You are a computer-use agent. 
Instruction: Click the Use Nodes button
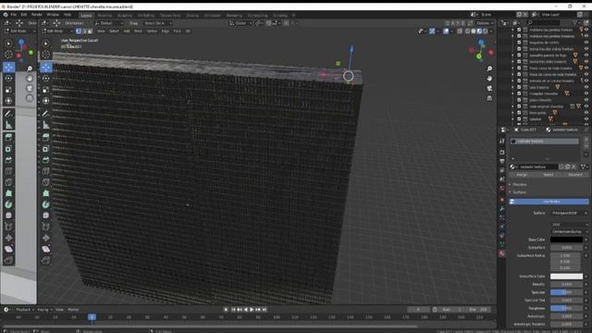[549, 202]
